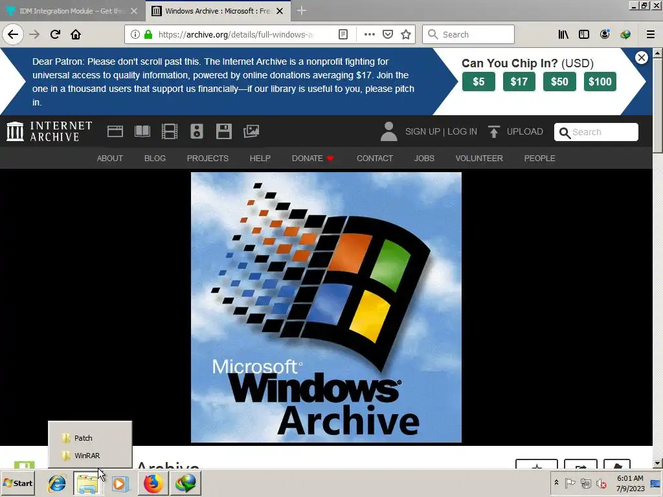Screen dimensions: 663x497
Task: Click the LOG IN link
Action: 462,131
